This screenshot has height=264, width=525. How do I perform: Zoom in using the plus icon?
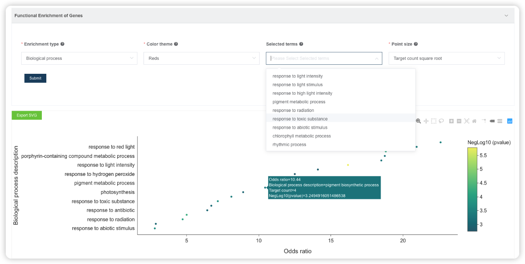(x=451, y=121)
